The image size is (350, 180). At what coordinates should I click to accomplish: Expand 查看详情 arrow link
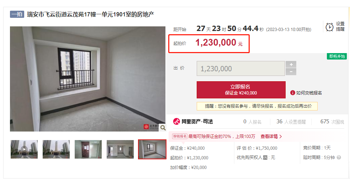pyautogui.click(x=271, y=137)
